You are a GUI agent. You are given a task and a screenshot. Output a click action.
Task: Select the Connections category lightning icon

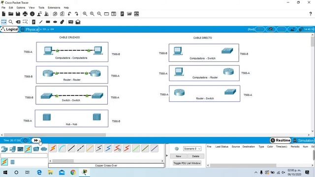[x=28, y=149]
